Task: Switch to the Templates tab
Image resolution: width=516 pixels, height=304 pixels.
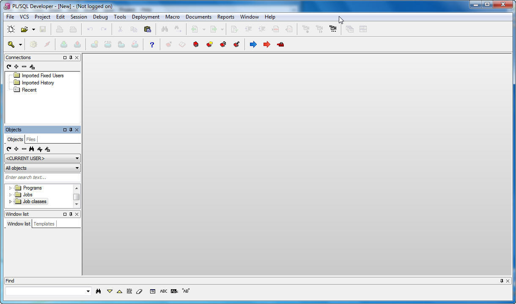Action: [44, 224]
